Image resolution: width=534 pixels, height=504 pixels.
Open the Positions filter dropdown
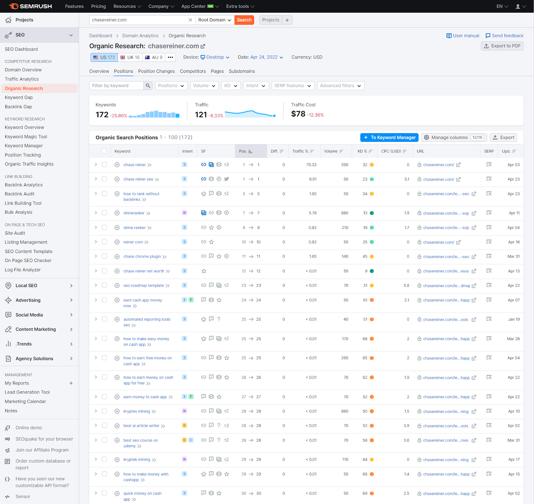pyautogui.click(x=171, y=86)
